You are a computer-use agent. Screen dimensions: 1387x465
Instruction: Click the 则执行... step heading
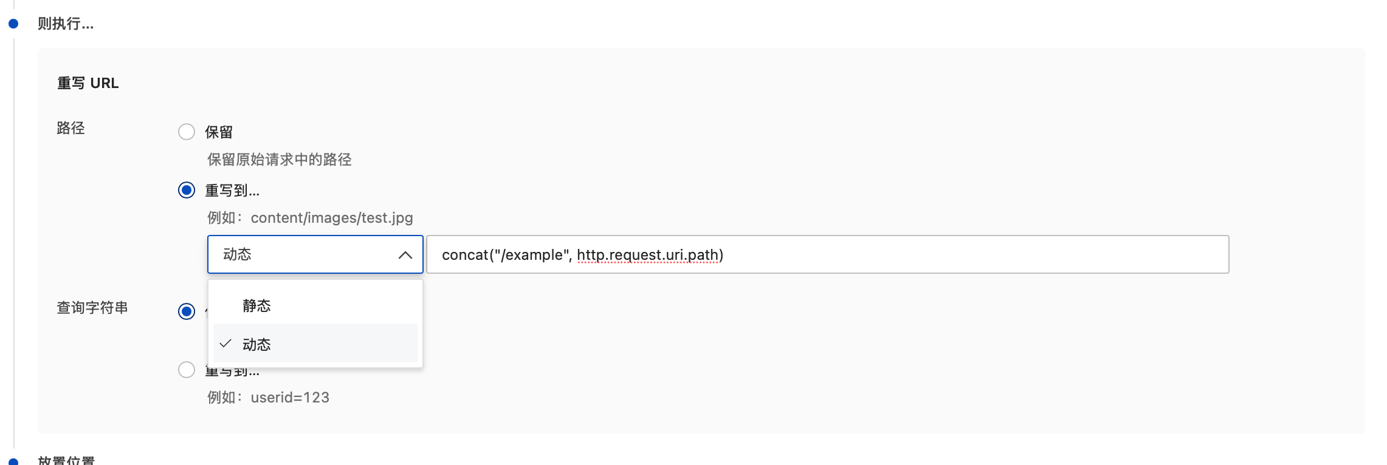66,24
